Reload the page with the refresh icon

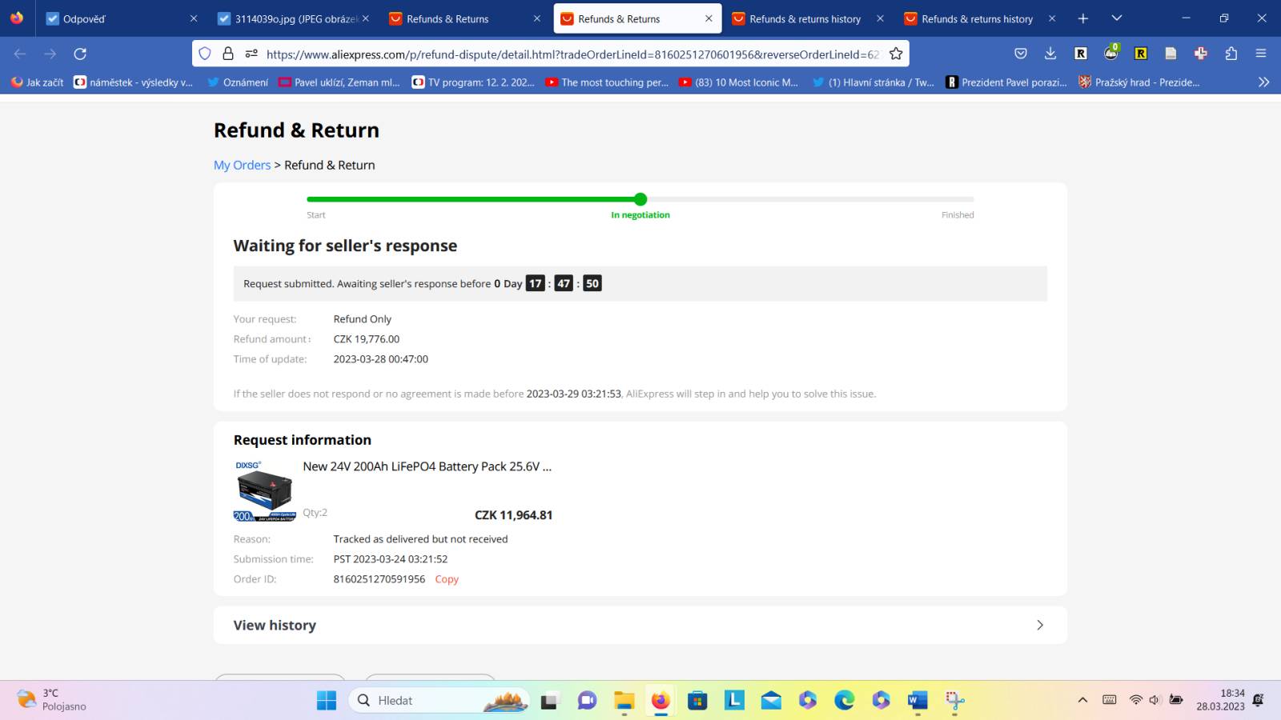pyautogui.click(x=80, y=54)
